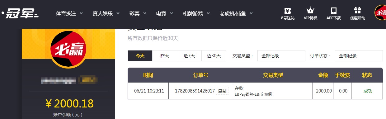This screenshot has width=386, height=119.
Task: Open the 老虎机·捕鱼 menu
Action: click(233, 14)
